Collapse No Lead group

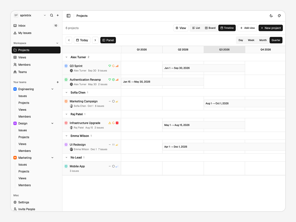66,157
